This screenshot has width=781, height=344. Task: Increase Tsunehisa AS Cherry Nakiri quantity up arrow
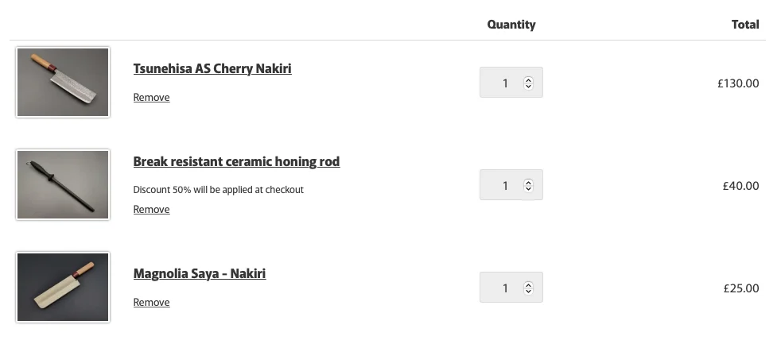tap(528, 79)
